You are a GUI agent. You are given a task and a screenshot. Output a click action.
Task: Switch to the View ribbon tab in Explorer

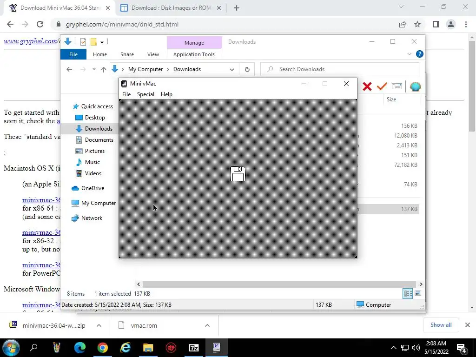pyautogui.click(x=153, y=54)
